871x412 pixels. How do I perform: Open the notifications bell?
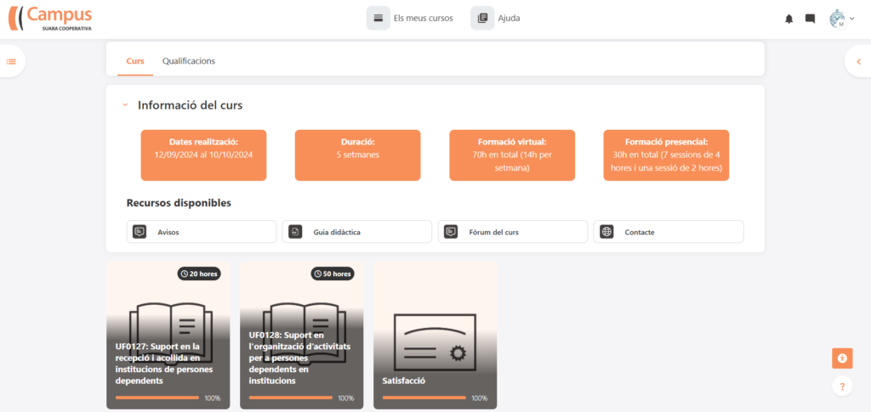pyautogui.click(x=788, y=19)
